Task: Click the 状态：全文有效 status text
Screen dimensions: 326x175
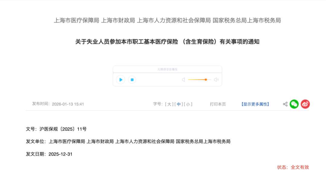Action: click(293, 167)
